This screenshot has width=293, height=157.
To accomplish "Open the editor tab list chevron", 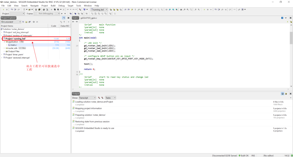I will coord(286,18).
